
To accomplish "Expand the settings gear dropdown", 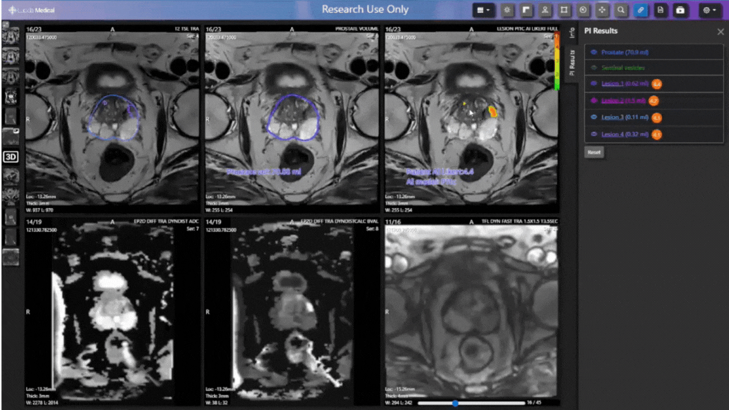I will pyautogui.click(x=711, y=10).
